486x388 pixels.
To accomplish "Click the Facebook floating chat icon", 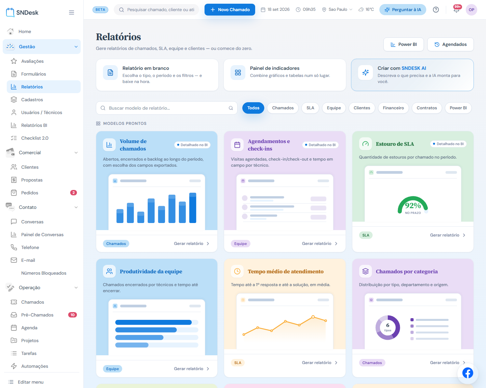I will click(x=468, y=373).
